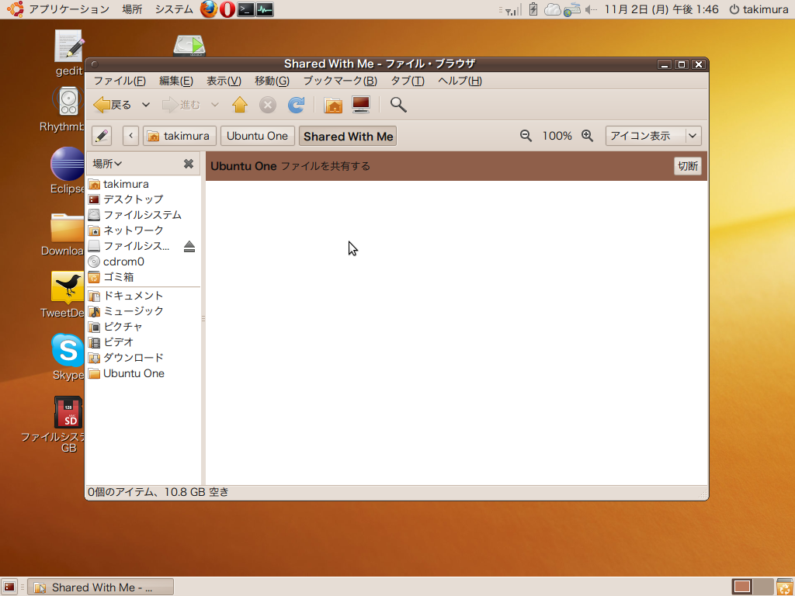Select Shared With Me taskbar window button
795x596 pixels.
click(x=100, y=587)
